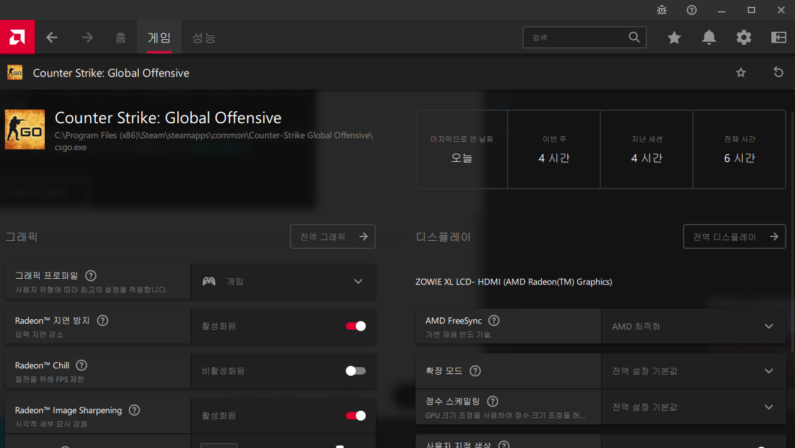Expand 확장 모드 dropdown
The width and height of the screenshot is (795, 448).
[769, 371]
